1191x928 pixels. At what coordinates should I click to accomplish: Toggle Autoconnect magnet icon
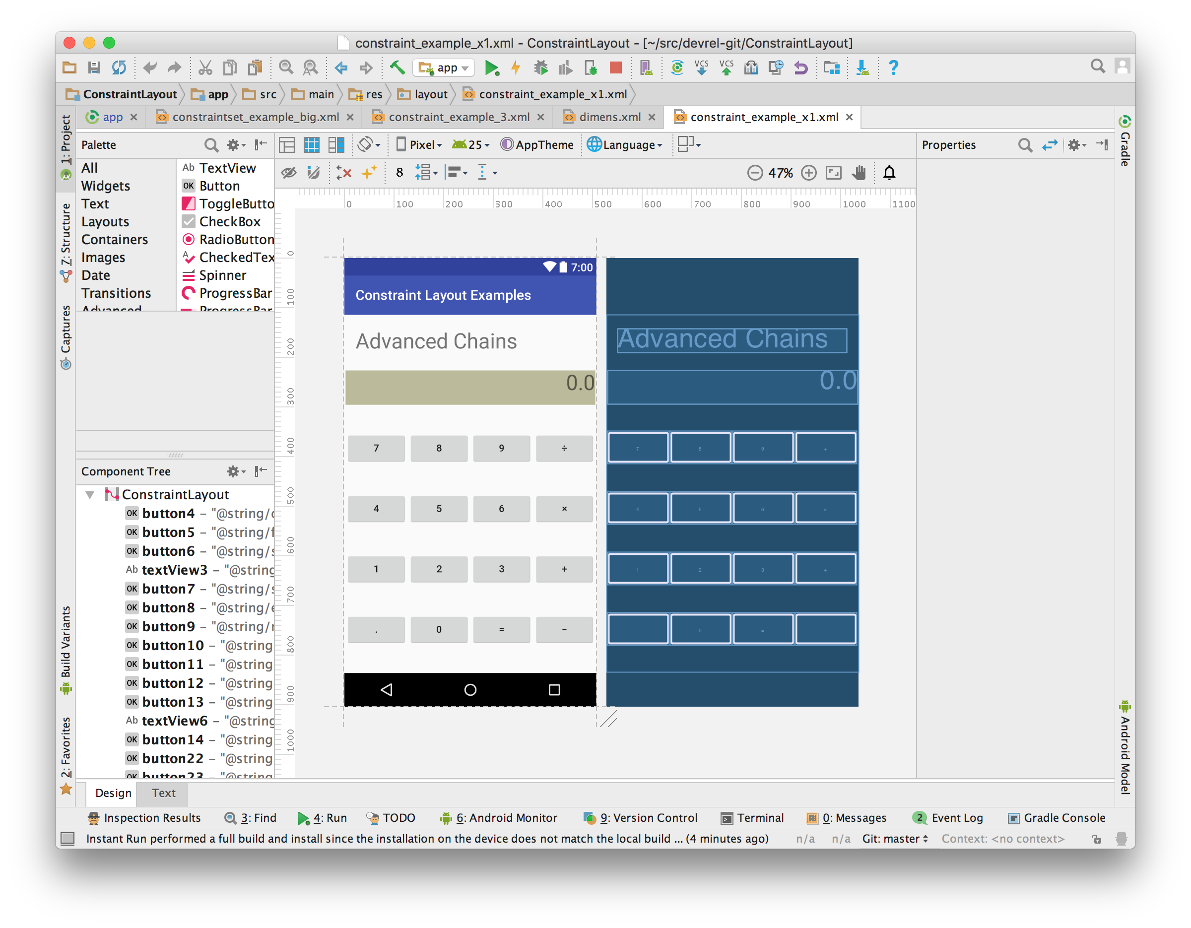click(314, 173)
